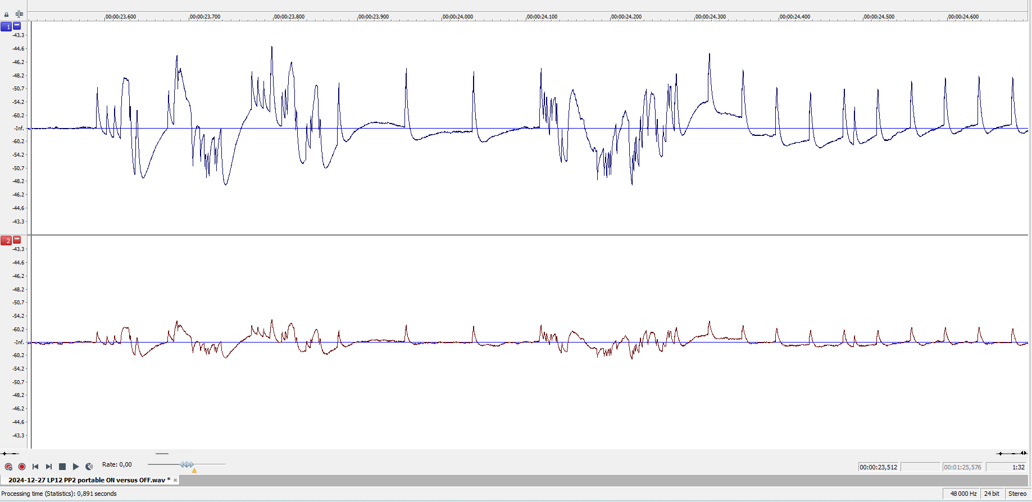
Task: Toggle channel 1 blue number button
Action: point(6,26)
